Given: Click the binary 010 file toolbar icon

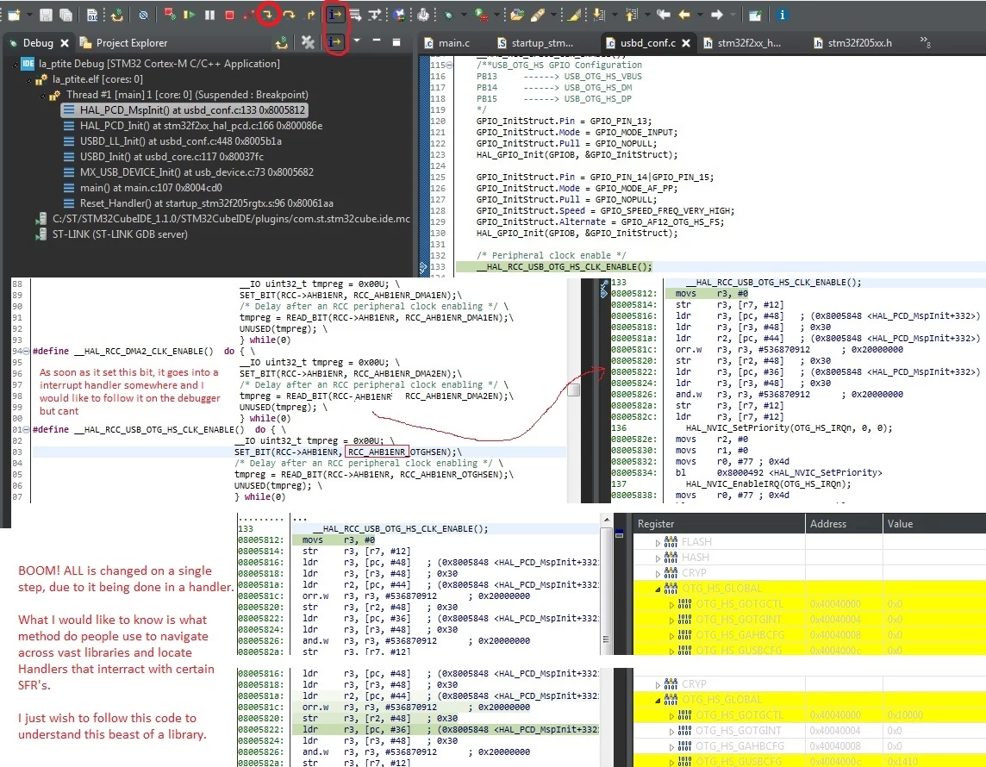Looking at the screenshot, I should 92,15.
